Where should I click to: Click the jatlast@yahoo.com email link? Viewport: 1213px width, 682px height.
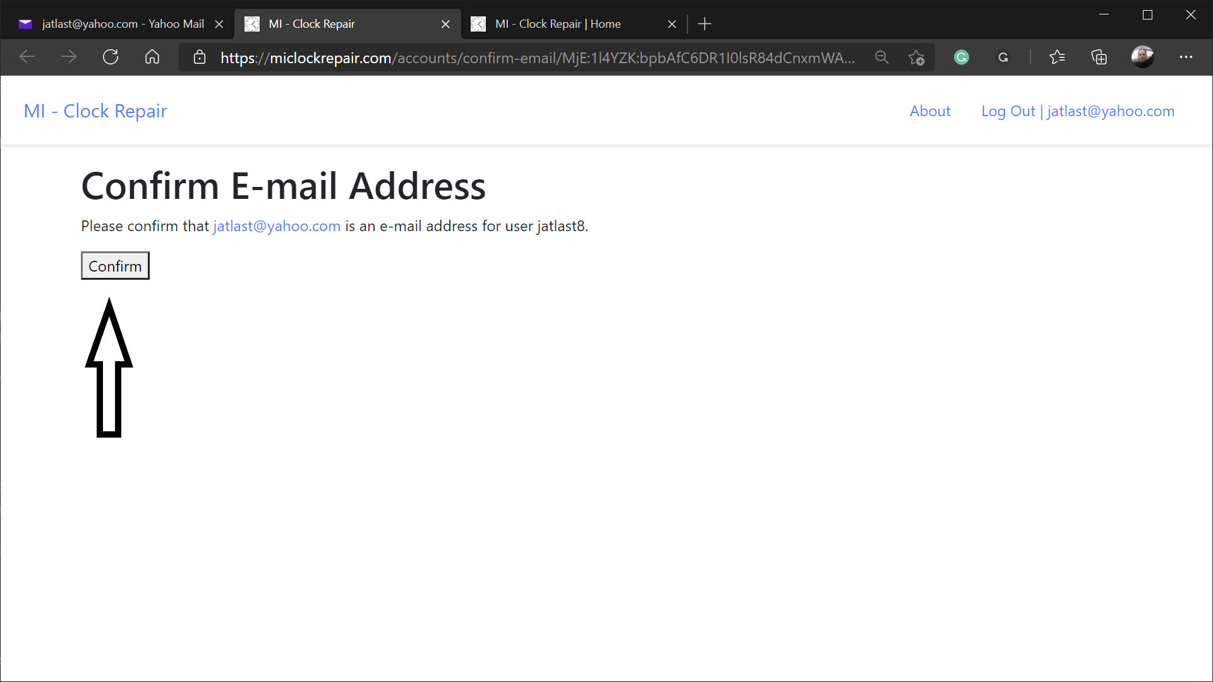[x=277, y=225]
